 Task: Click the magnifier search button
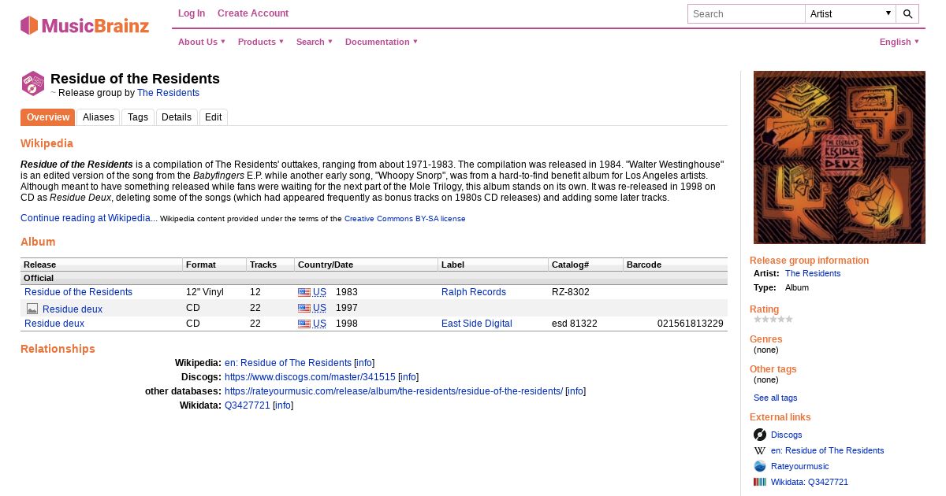[908, 13]
